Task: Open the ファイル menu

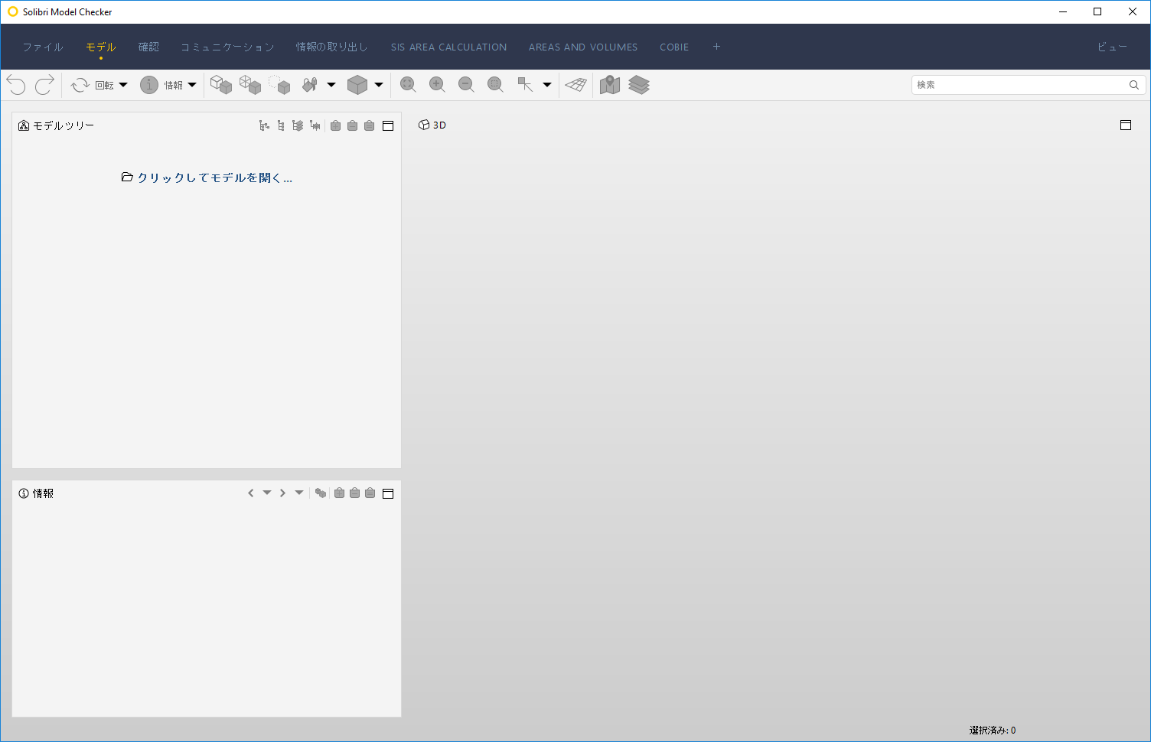Action: [x=43, y=47]
